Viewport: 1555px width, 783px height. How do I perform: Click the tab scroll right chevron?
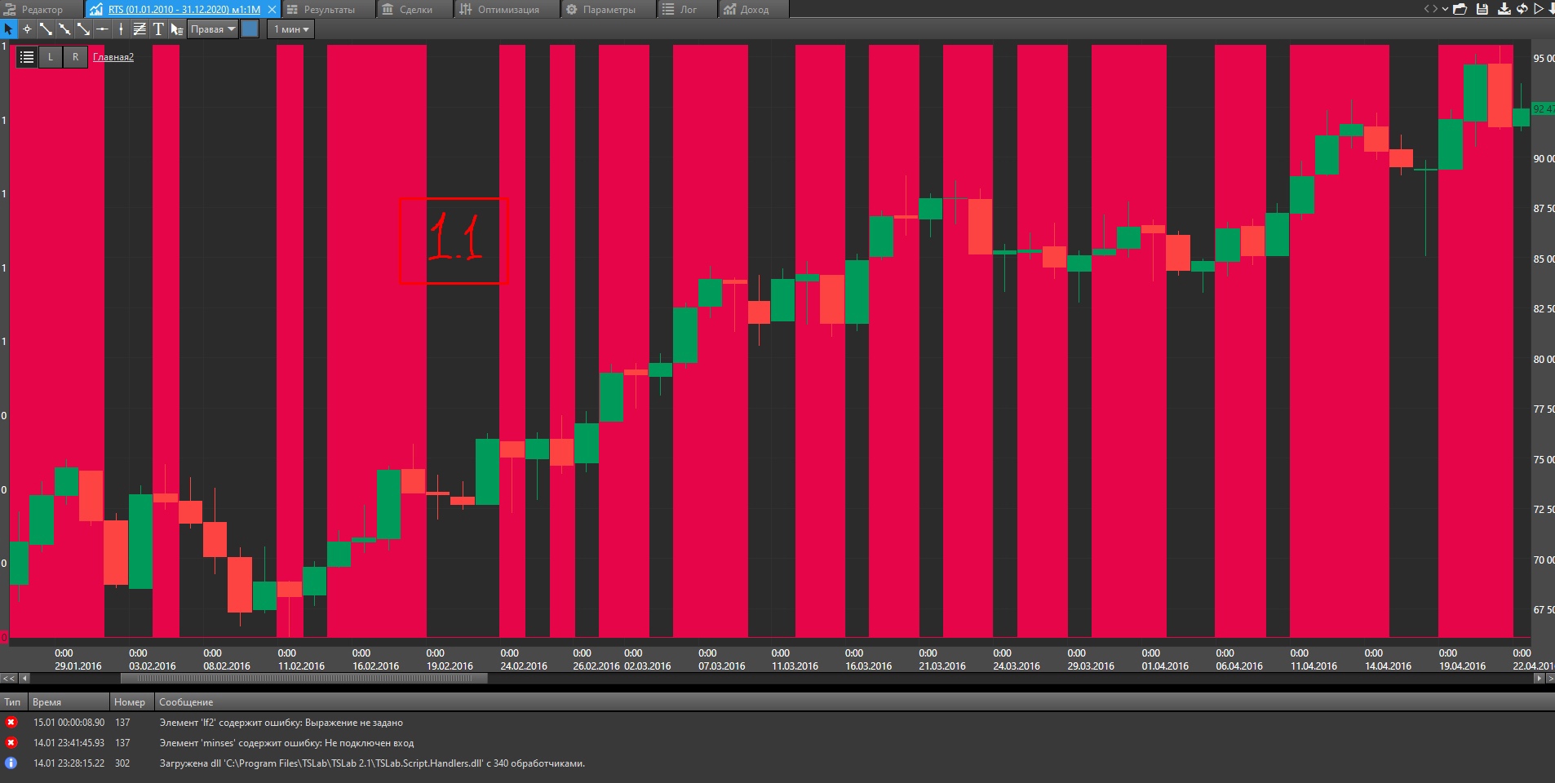pos(1435,9)
